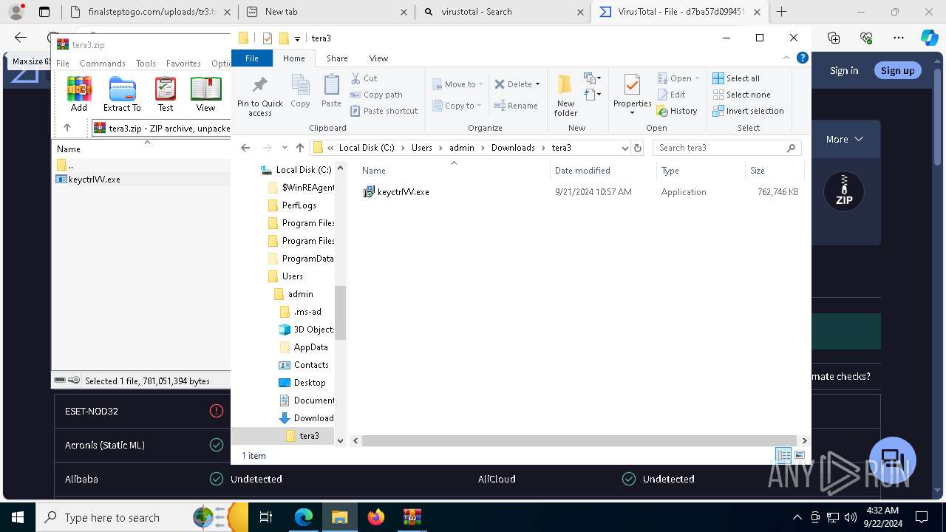The height and width of the screenshot is (532, 946).
Task: Click the Search tera3 field
Action: click(726, 148)
